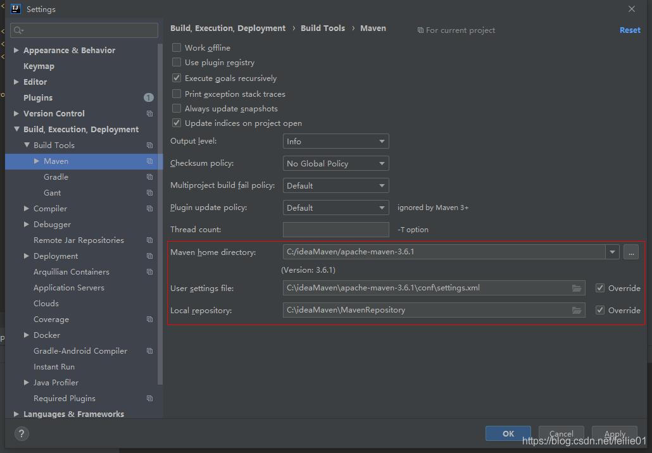Click project-level icon beside Gradle-Android Compiler
652x453 pixels.
[149, 351]
